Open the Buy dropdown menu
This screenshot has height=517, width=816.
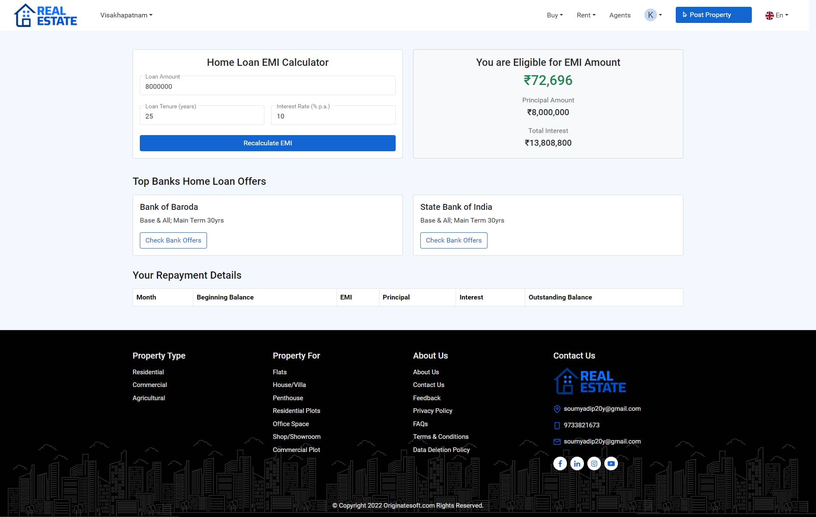pyautogui.click(x=555, y=15)
